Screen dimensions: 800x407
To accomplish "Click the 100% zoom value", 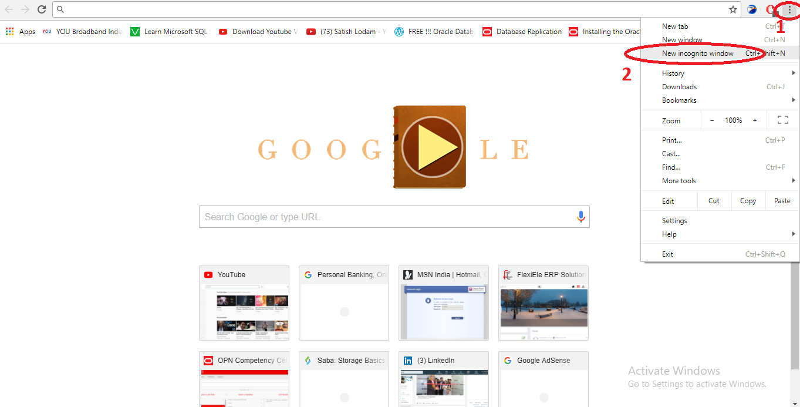I will pyautogui.click(x=734, y=120).
